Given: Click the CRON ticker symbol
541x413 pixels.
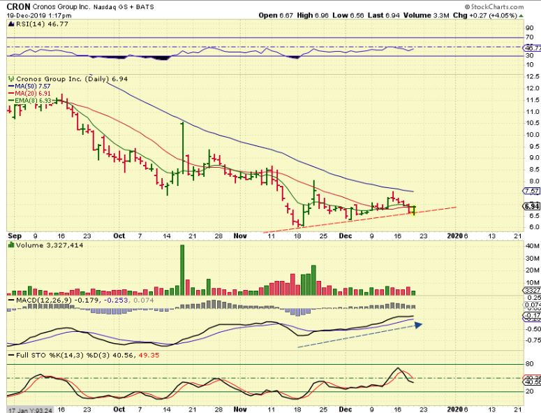Looking at the screenshot, I should pos(19,6).
